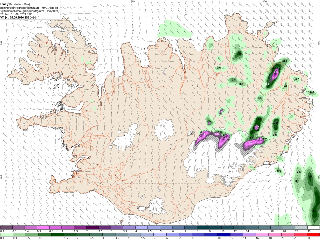The image size is (320, 240).
Task: Click the violet swatch between 14 and 16 in the lower legend row
Action: click(x=249, y=235)
